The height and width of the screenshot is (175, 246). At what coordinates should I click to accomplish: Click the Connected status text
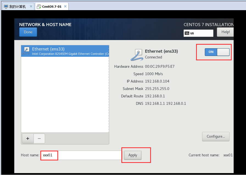pos(153,57)
